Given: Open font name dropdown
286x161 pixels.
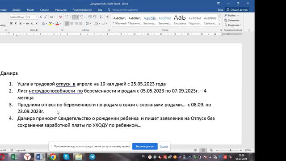Looking at the screenshot, I should [x=25, y=17].
